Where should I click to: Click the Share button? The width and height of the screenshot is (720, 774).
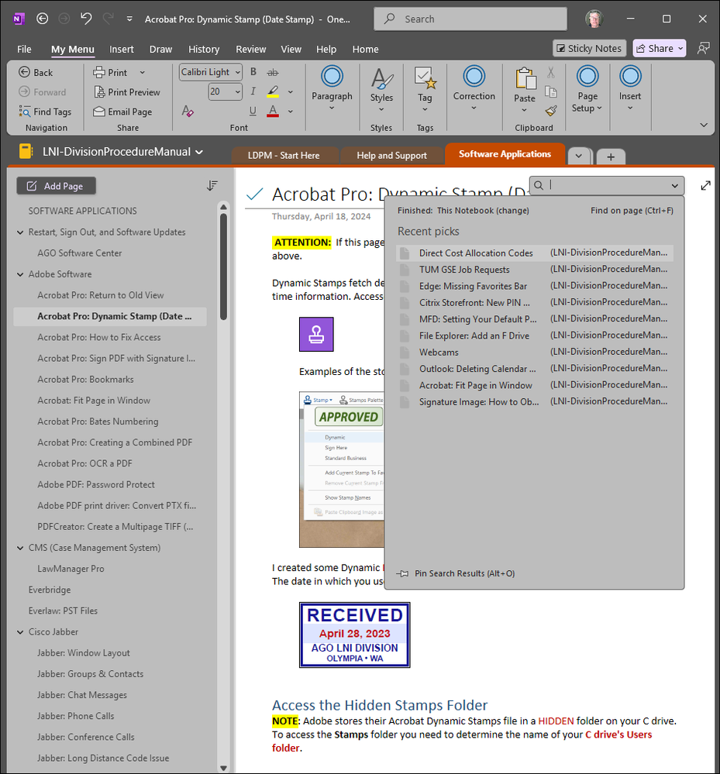point(660,48)
